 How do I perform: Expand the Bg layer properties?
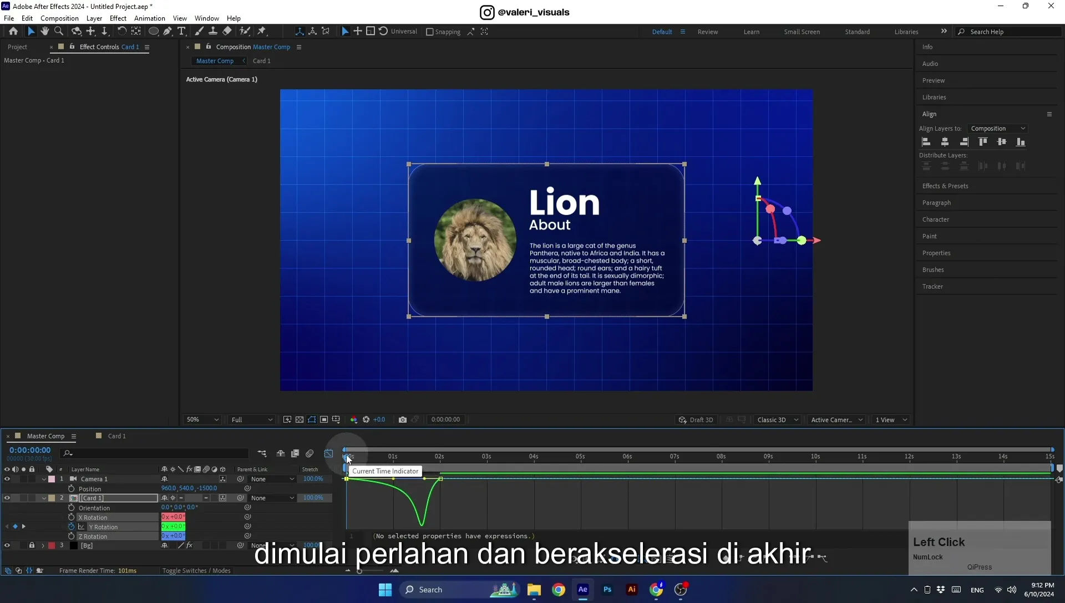click(x=43, y=546)
